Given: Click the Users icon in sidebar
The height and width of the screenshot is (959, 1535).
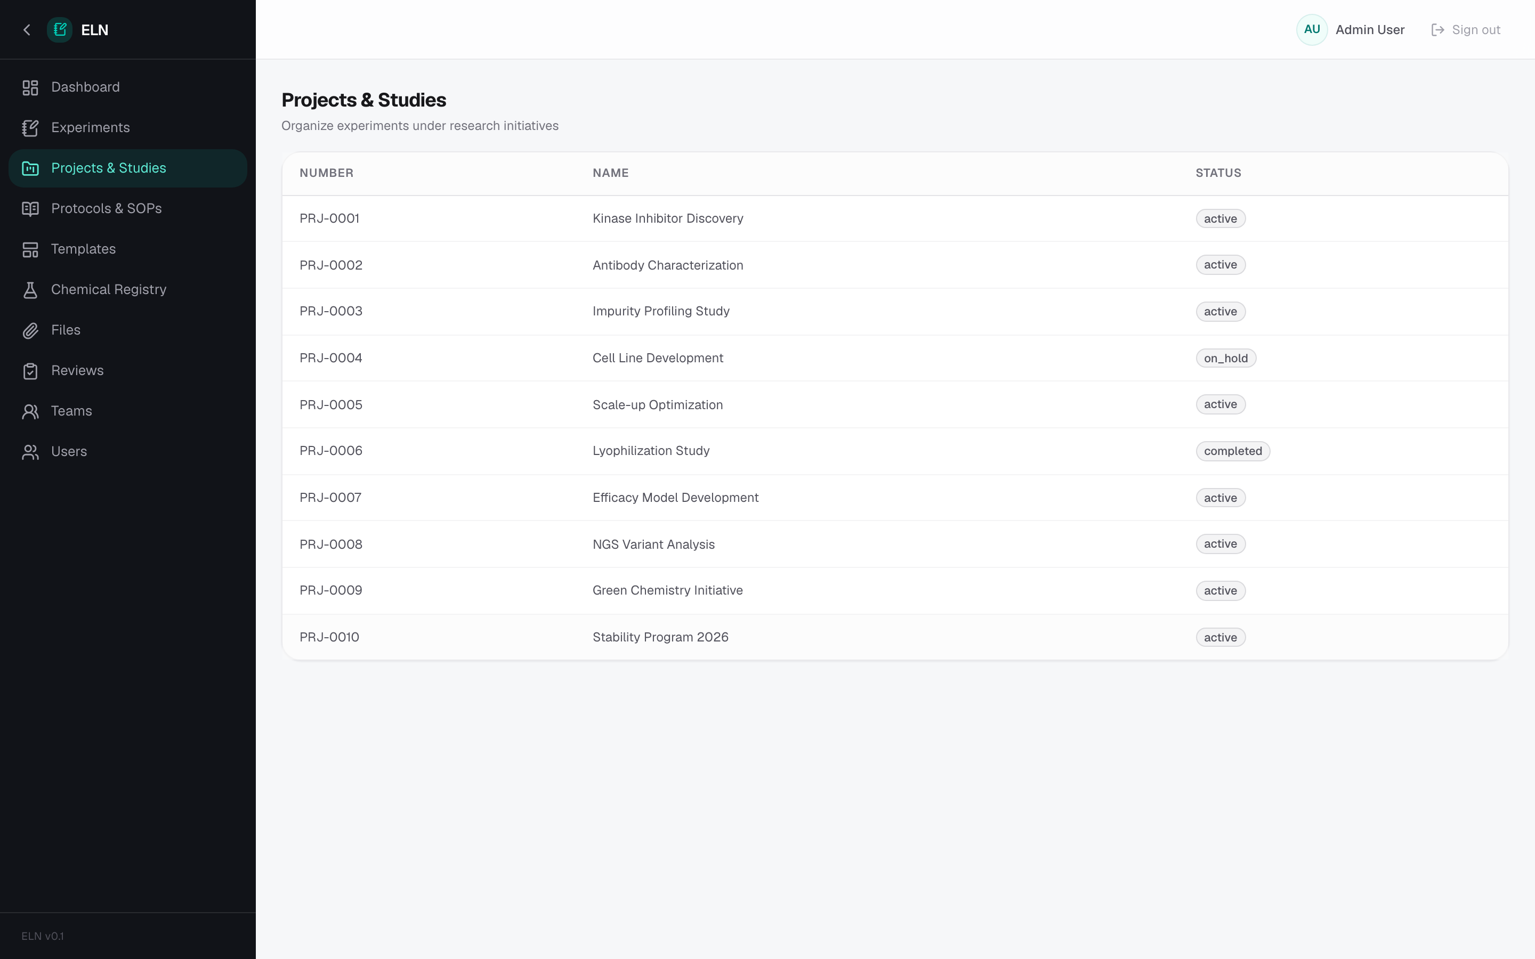Looking at the screenshot, I should click(30, 452).
